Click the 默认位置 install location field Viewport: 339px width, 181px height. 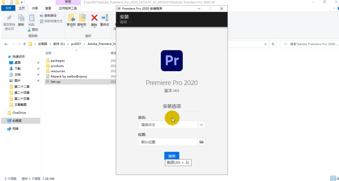[168, 142]
